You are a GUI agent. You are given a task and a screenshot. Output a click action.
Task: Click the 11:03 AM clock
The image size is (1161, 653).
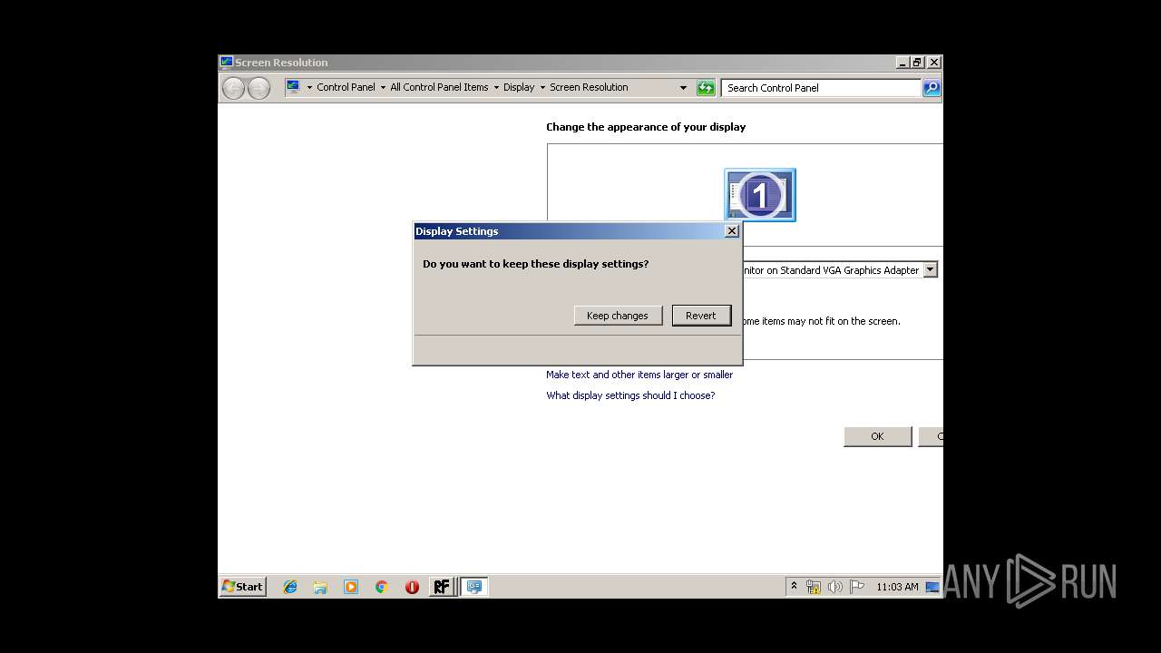point(897,587)
